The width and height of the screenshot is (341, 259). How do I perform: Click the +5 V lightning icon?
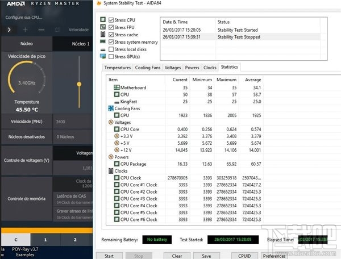coord(117,143)
